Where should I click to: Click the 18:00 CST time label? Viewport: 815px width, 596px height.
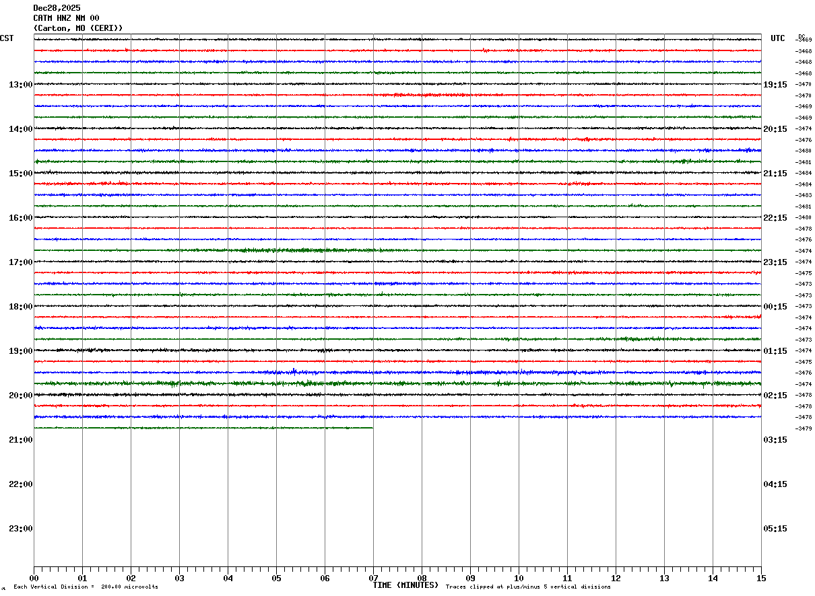click(20, 307)
